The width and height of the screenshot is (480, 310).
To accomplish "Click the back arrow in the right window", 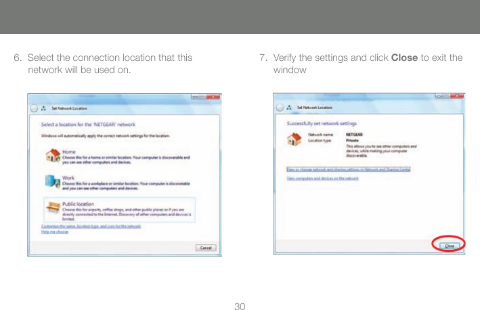I will click(x=280, y=108).
